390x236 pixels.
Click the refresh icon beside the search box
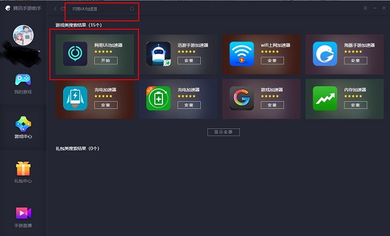(x=62, y=8)
